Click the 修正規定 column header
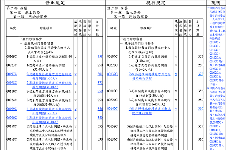Viewport: 227px width, 150px height. (55, 3)
